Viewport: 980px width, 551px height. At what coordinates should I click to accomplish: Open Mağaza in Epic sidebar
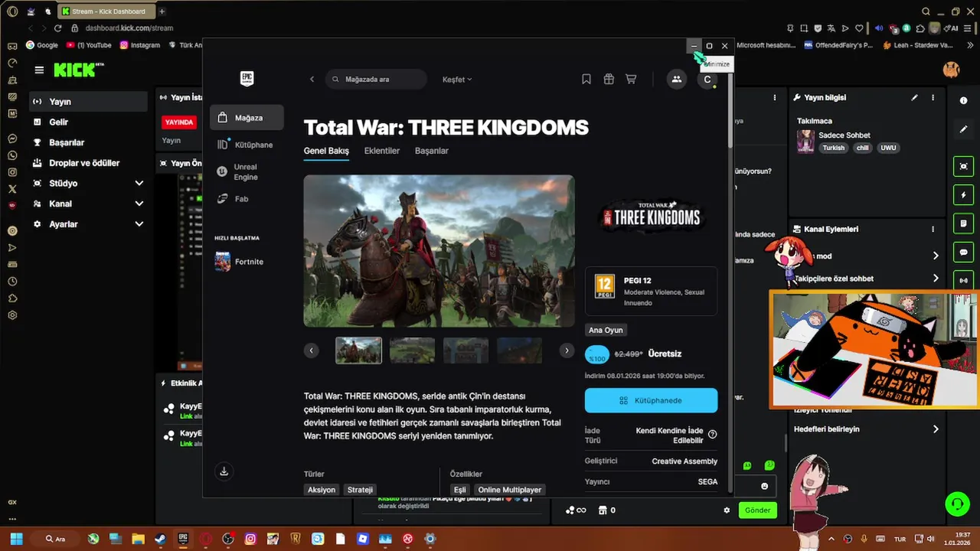pyautogui.click(x=247, y=118)
